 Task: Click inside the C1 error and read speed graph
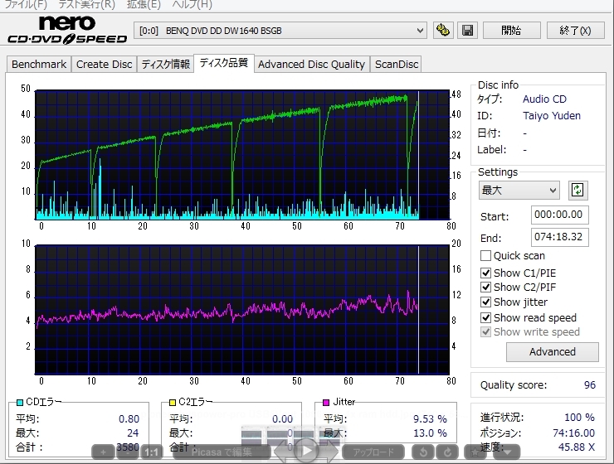(x=242, y=155)
